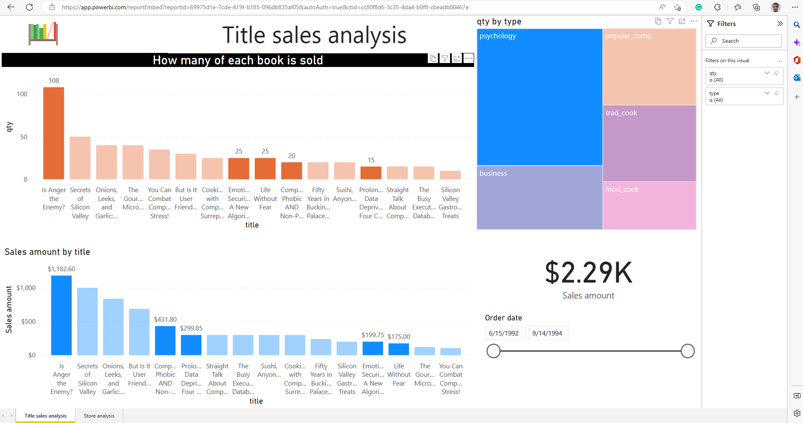The image size is (803, 423).
Task: Refresh the Power BI report page
Action: pyautogui.click(x=29, y=7)
